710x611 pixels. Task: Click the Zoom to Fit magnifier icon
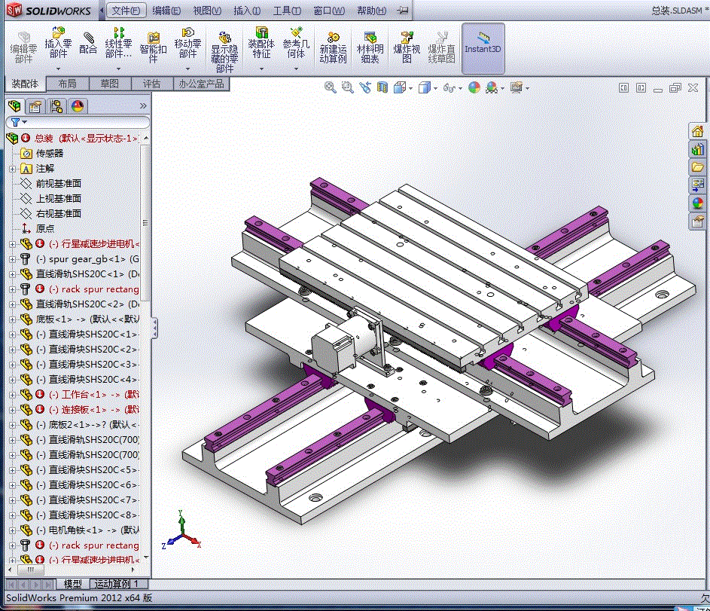(330, 87)
